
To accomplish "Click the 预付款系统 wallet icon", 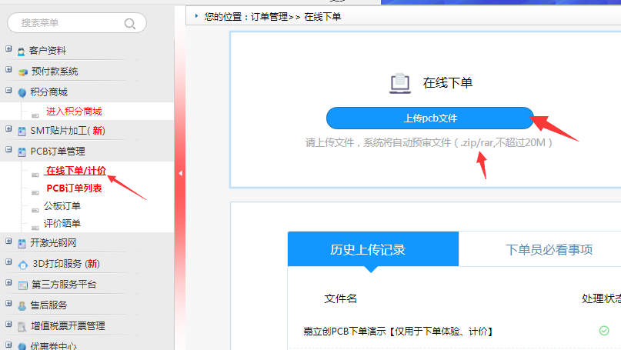I will (22, 72).
